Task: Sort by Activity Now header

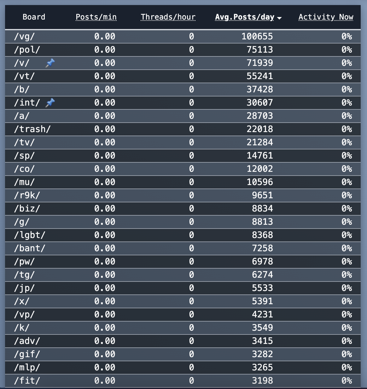Action: click(x=326, y=17)
